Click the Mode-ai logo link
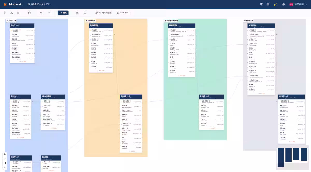The image size is (311, 172). coord(11,4)
